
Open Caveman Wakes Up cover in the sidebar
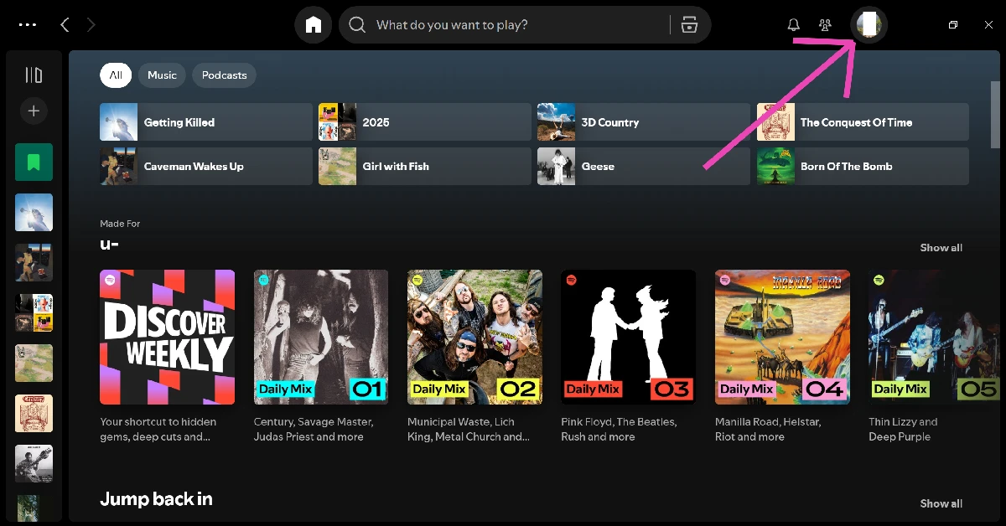34,263
